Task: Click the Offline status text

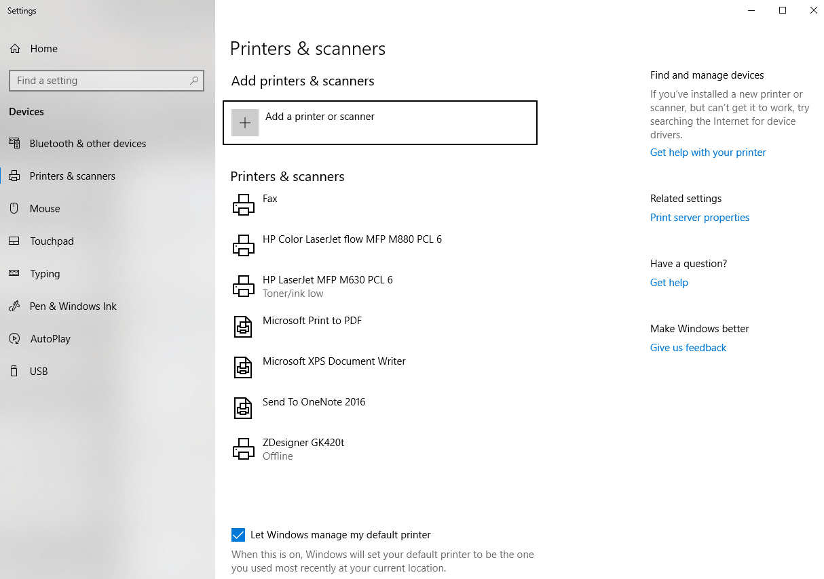Action: (278, 456)
